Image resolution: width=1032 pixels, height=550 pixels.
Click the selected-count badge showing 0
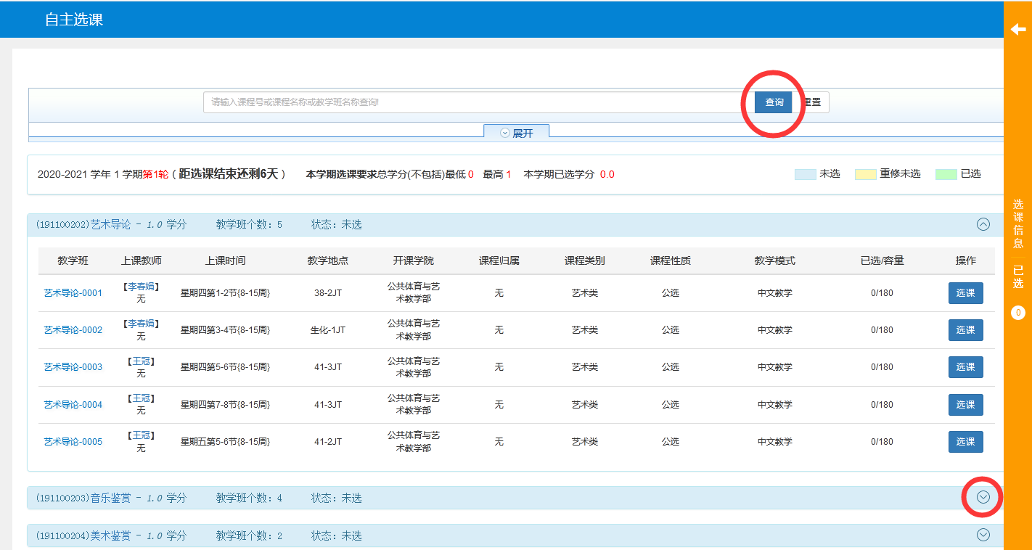1017,313
